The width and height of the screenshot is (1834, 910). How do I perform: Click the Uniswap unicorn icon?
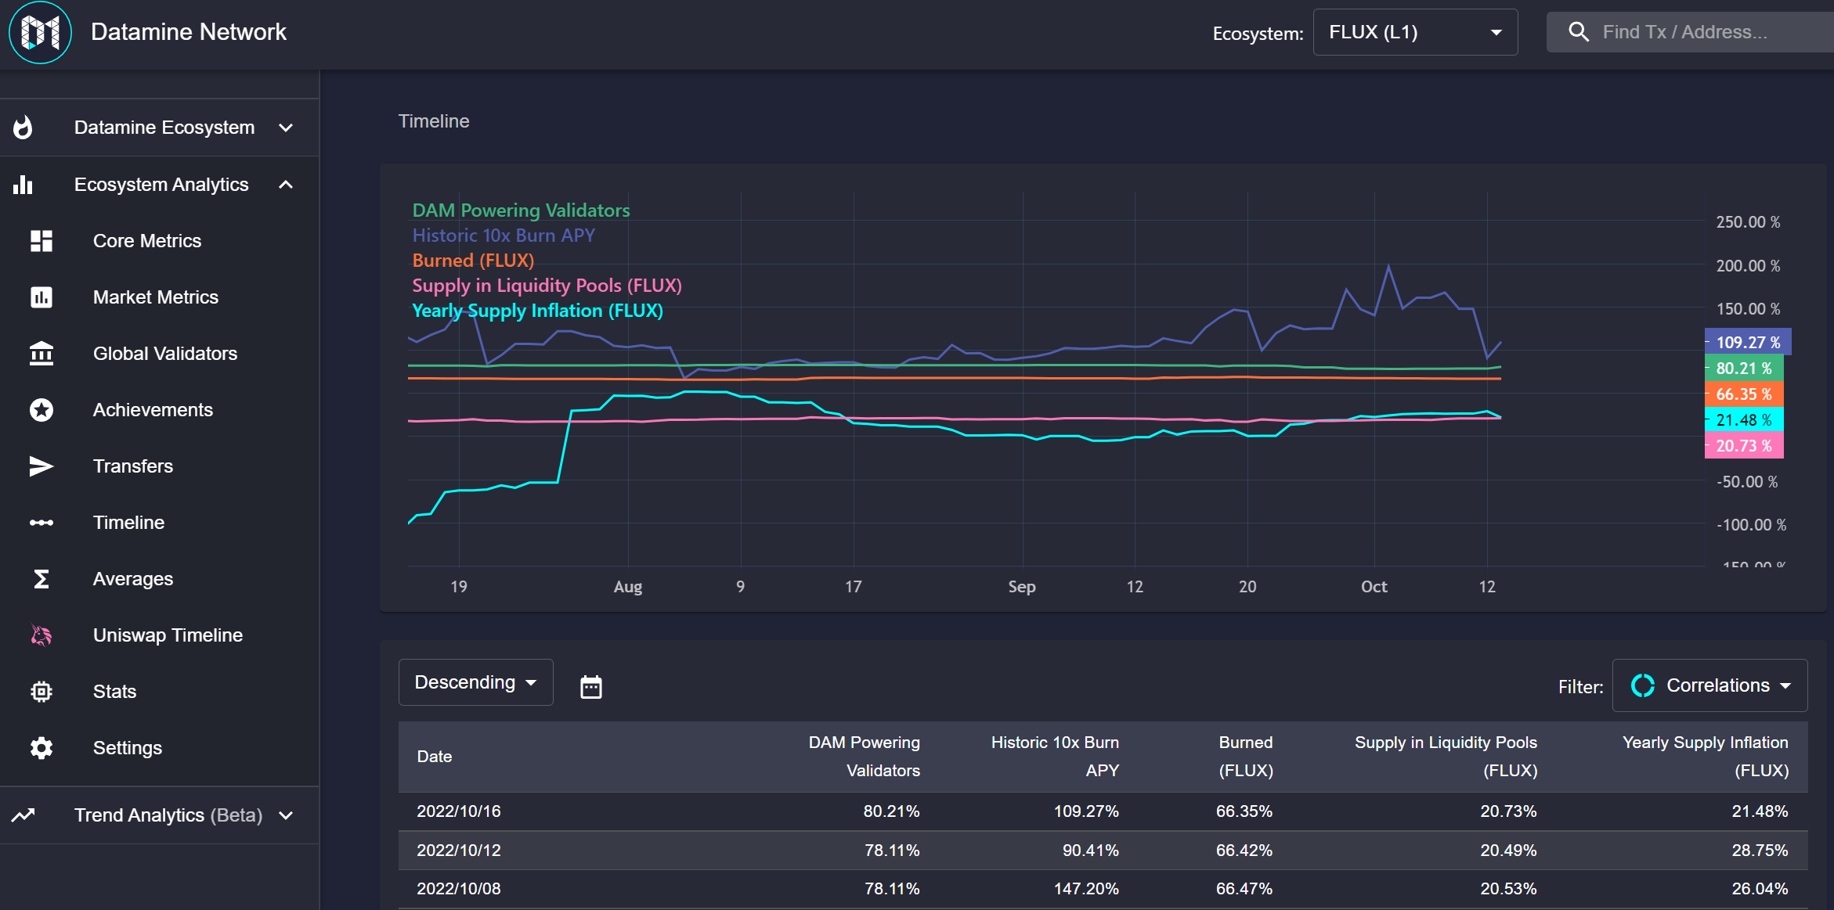tap(42, 635)
